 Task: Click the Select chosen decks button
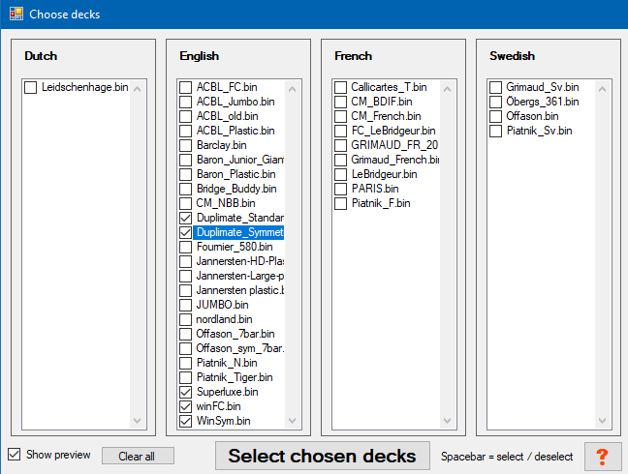[x=323, y=456]
